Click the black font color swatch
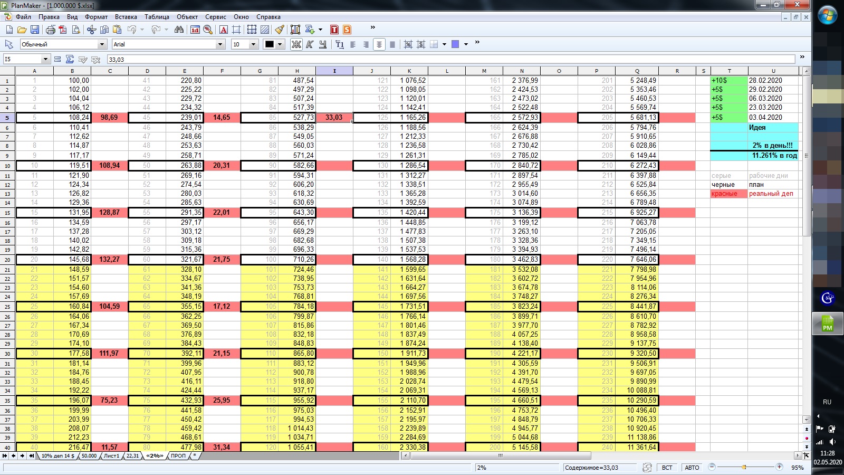Screen dimensions: 844x475 click(270, 44)
